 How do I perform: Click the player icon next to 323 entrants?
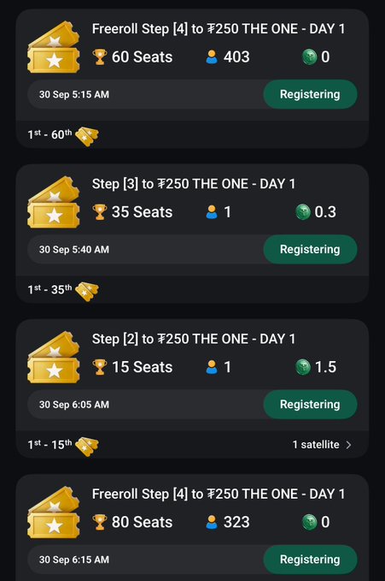click(212, 522)
